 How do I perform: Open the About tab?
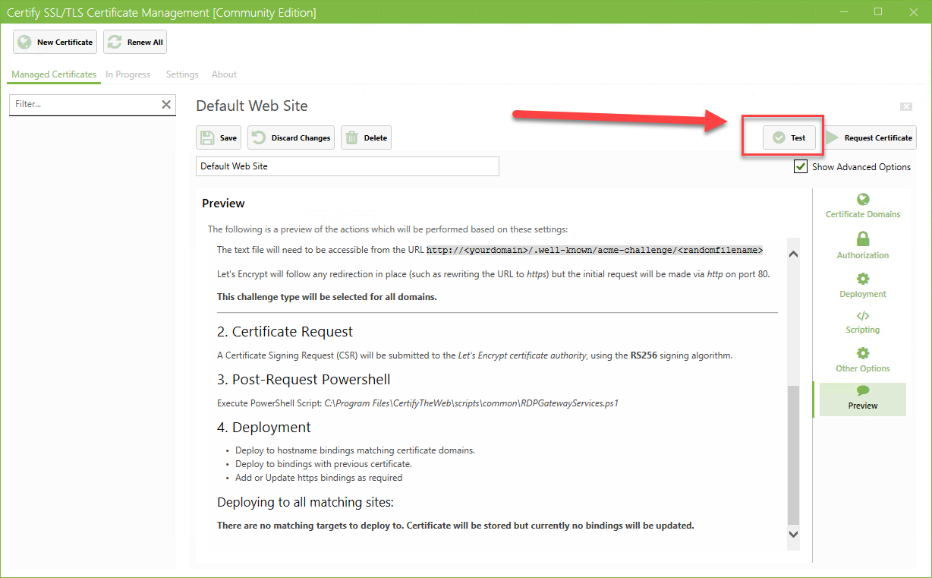[x=224, y=74]
